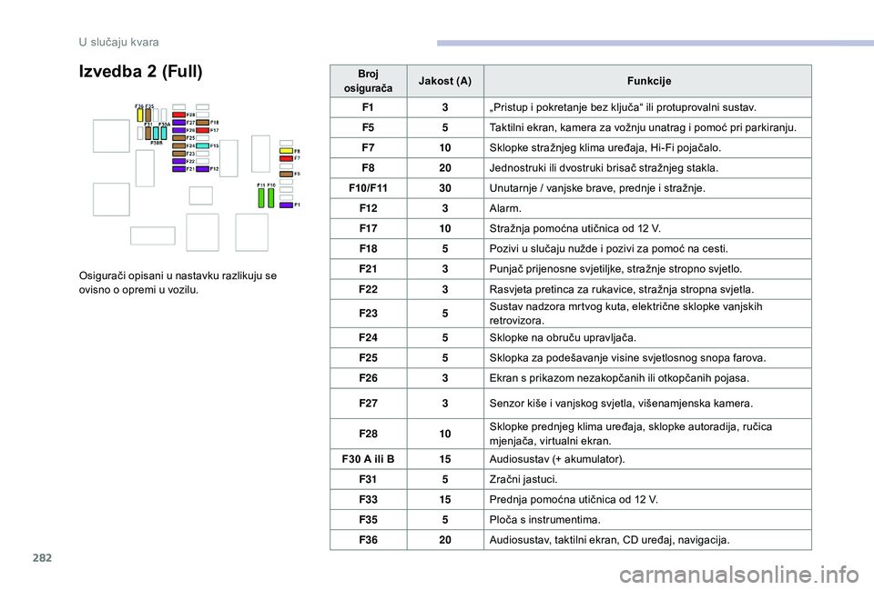Click the brown F25 fuse in the diagram
Image resolution: width=874 pixels, height=590 pixels.
[179, 138]
